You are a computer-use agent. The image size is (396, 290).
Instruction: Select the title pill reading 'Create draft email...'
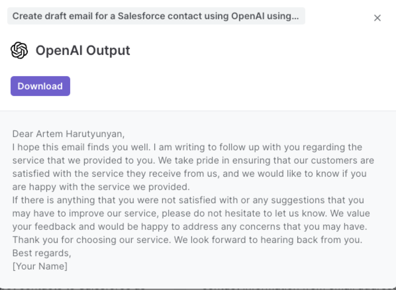[x=156, y=16]
